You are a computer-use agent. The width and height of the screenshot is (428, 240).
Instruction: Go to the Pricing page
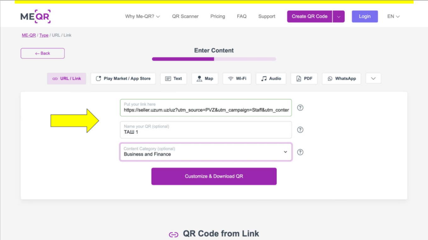coord(218,16)
